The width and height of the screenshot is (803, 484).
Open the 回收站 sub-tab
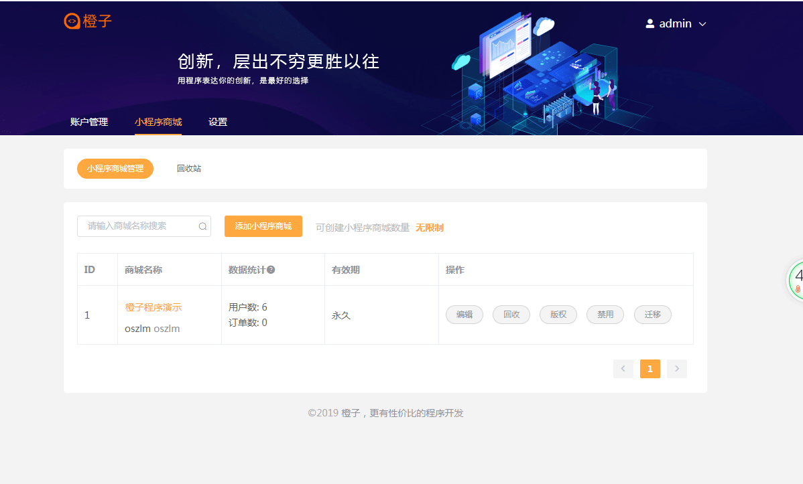pyautogui.click(x=189, y=169)
